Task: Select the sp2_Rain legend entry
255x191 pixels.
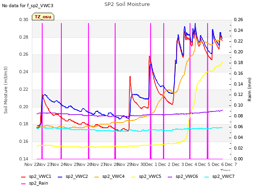Action: point(35,183)
